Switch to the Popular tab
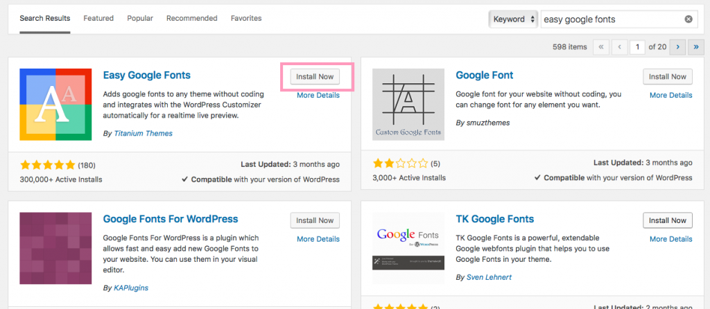 pos(140,19)
